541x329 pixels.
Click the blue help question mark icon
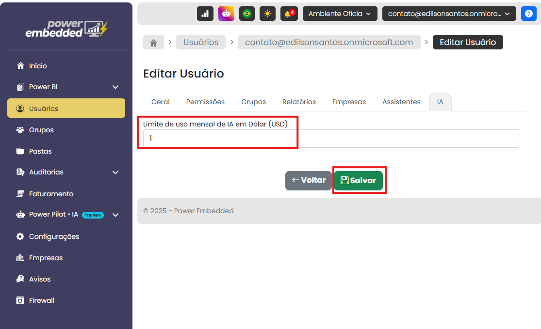pos(528,14)
